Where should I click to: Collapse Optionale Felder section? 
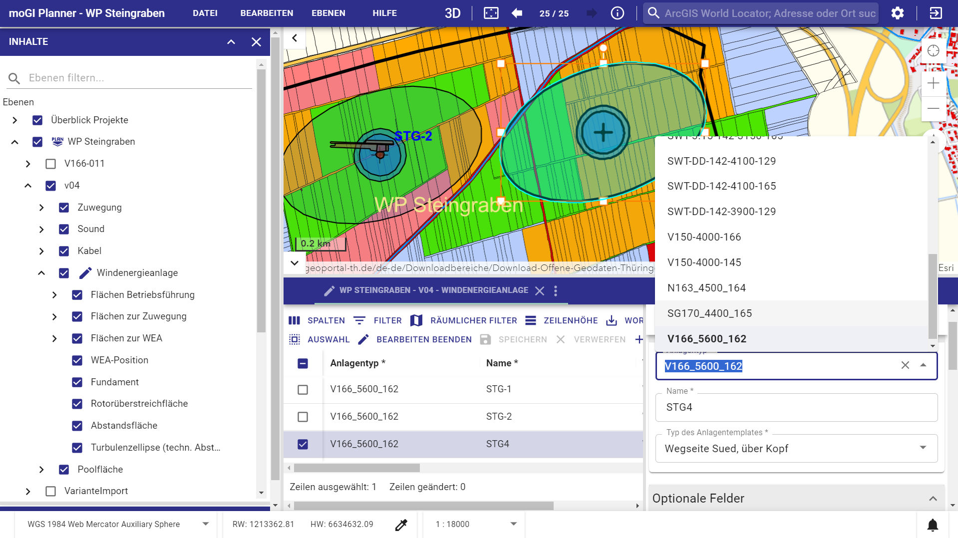933,499
